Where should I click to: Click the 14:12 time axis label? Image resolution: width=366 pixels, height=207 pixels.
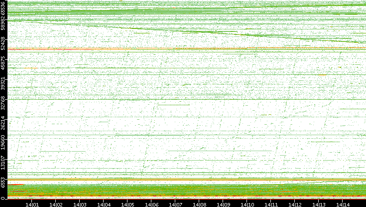pyautogui.click(x=295, y=205)
